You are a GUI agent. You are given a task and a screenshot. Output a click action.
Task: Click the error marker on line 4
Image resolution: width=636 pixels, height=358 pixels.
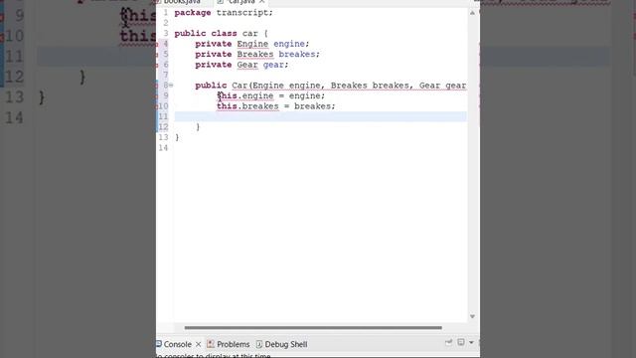click(157, 44)
